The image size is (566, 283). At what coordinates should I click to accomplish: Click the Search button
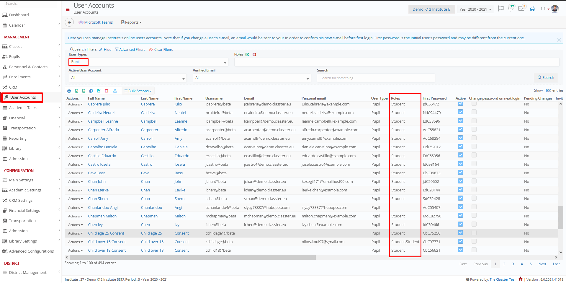pyautogui.click(x=546, y=77)
